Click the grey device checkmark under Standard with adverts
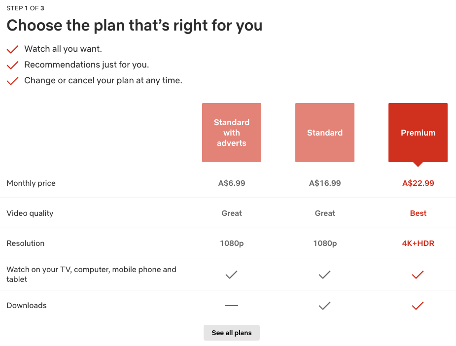The width and height of the screenshot is (456, 346). 232,275
